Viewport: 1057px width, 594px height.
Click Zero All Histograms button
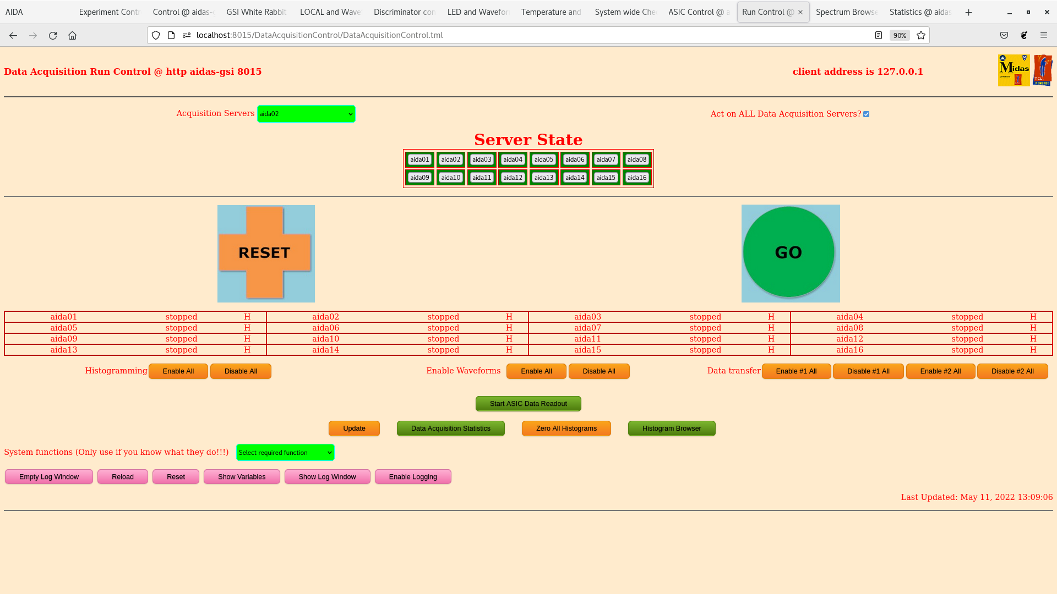click(x=566, y=428)
